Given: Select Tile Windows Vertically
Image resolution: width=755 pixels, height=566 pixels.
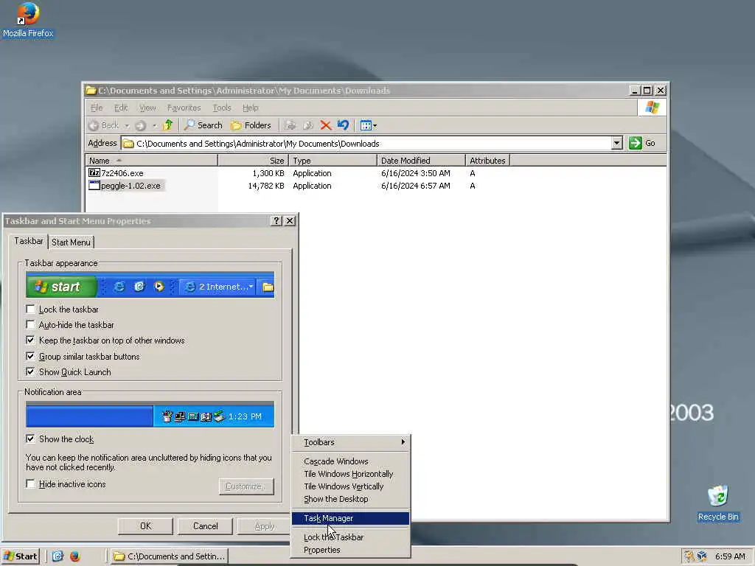Looking at the screenshot, I should pos(350,486).
